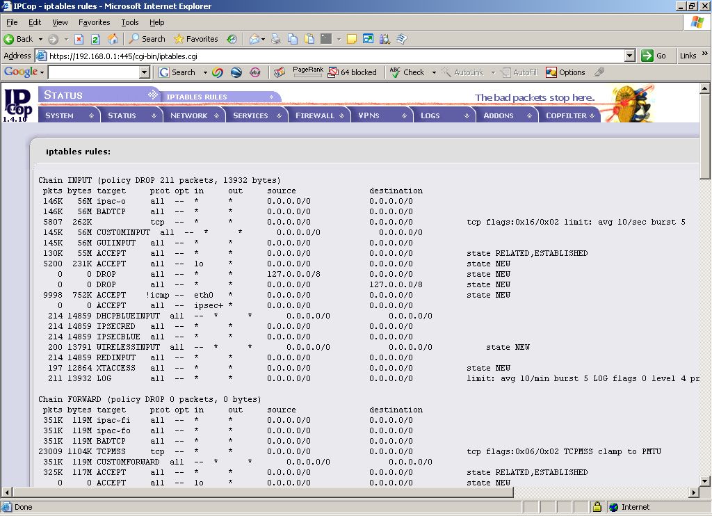The width and height of the screenshot is (712, 516).
Task: Click the 64 blocked popup blocker
Action: click(353, 72)
